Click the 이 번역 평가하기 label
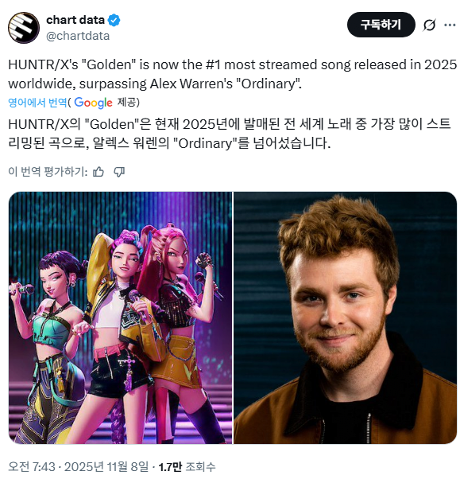 pyautogui.click(x=48, y=172)
